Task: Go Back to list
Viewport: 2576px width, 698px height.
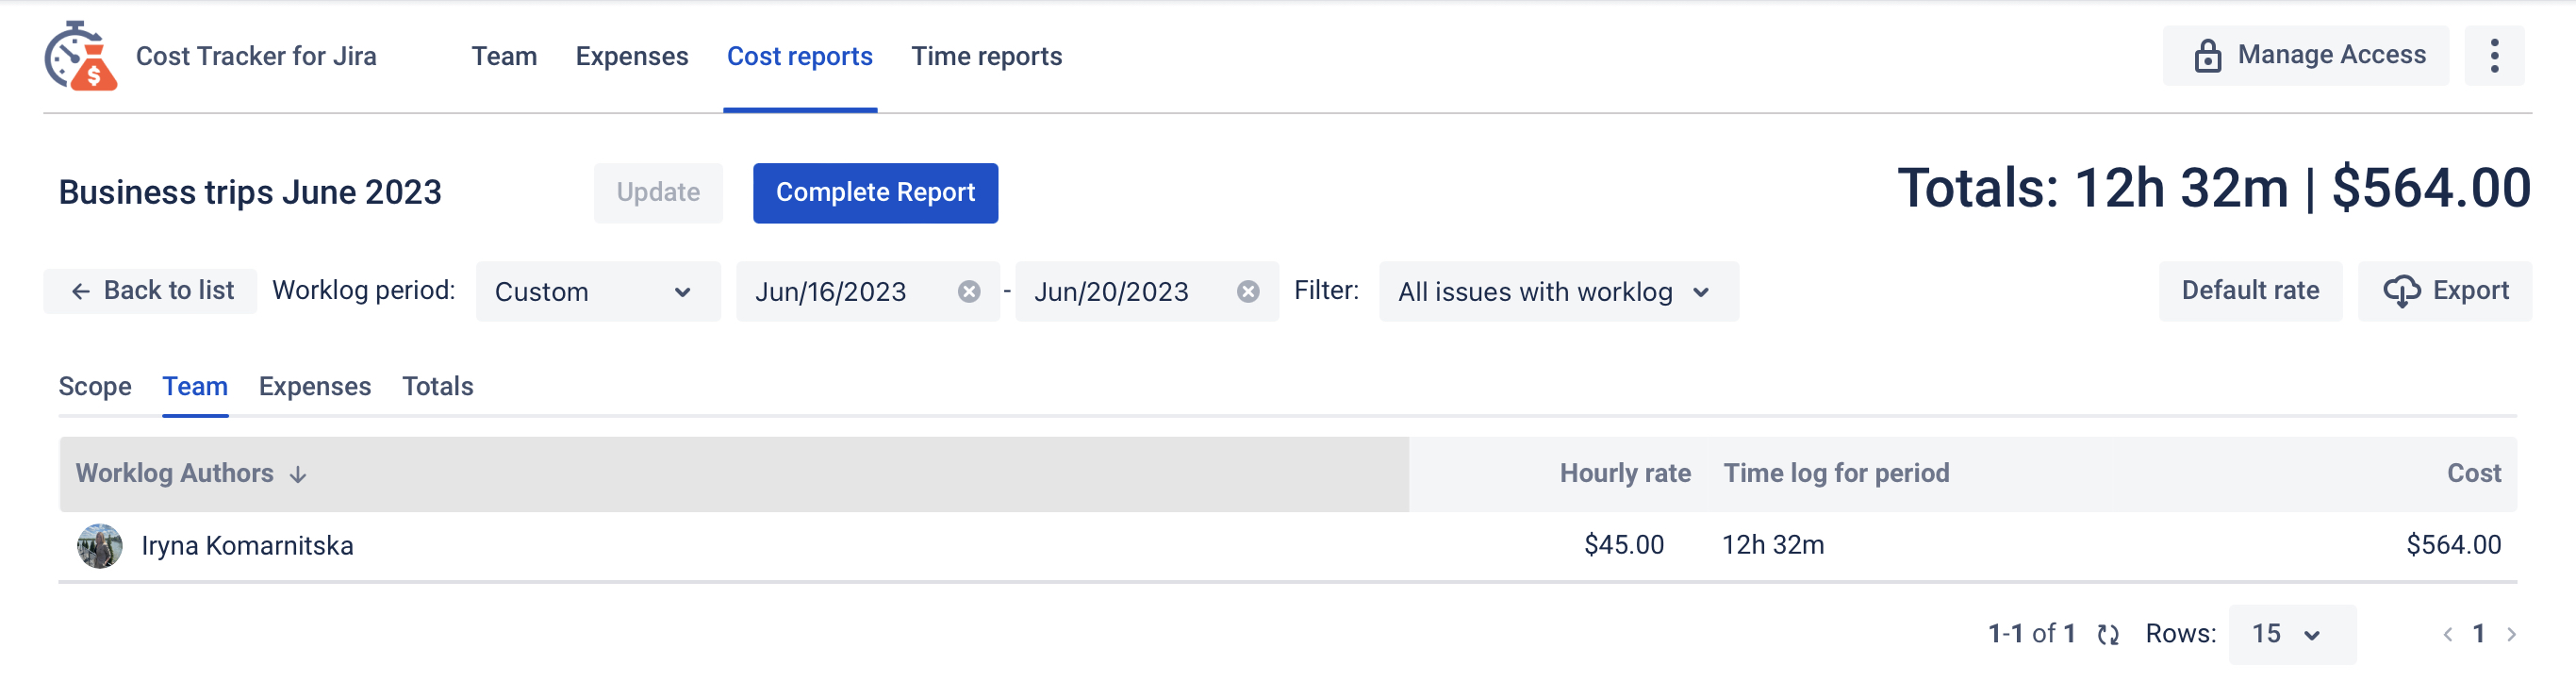Action: [x=150, y=291]
